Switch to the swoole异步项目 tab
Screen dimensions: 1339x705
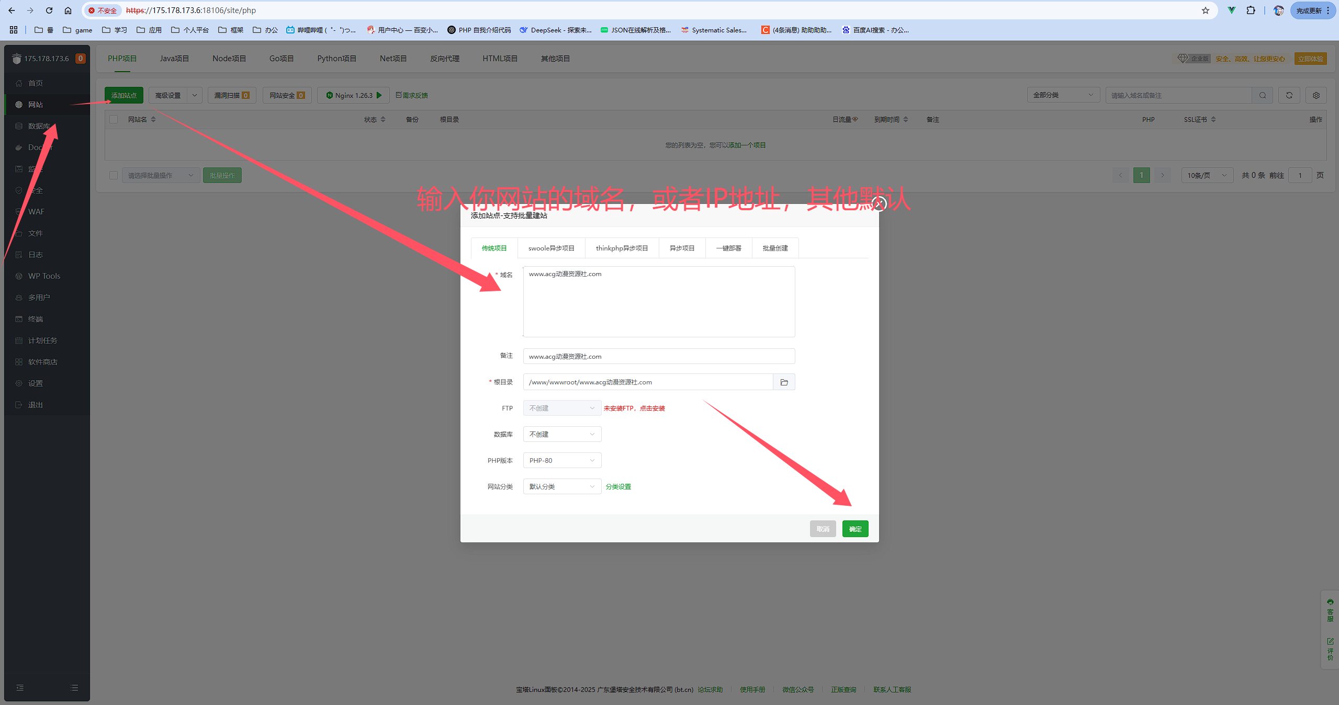pyautogui.click(x=551, y=248)
